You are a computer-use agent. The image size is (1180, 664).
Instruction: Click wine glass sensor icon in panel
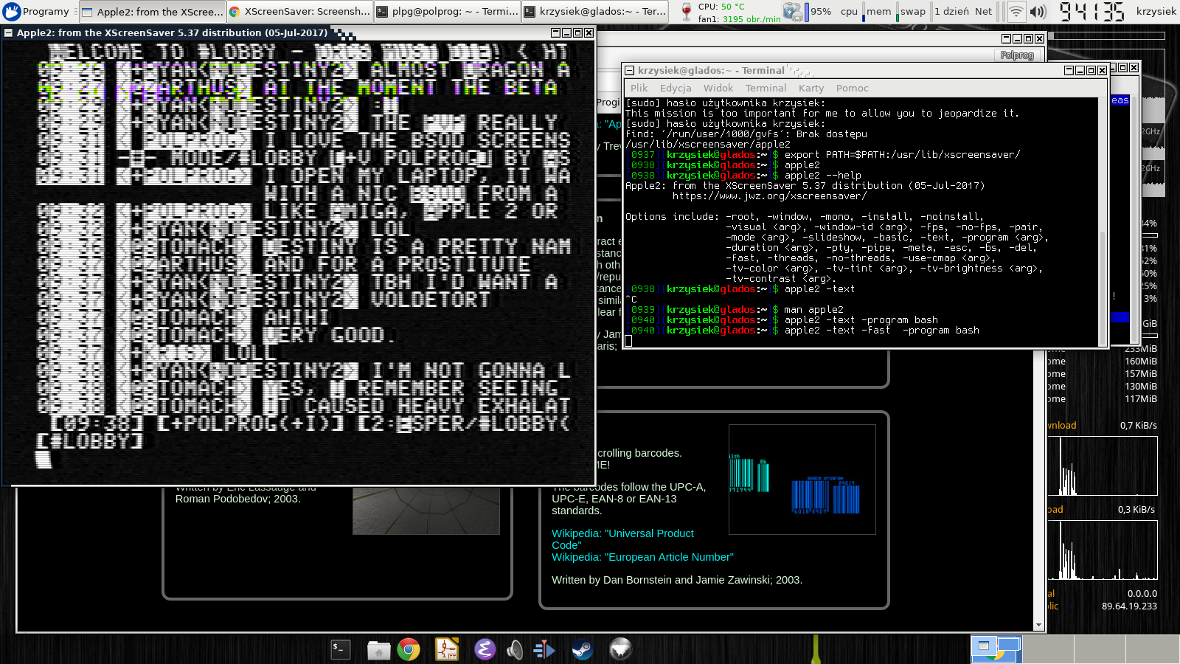[x=686, y=11]
